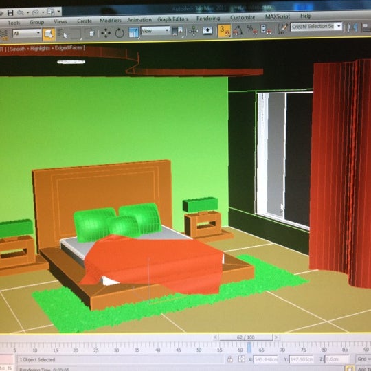Viewport: 371px width, 371px height.
Task: Open the Rendering menu
Action: pos(208,19)
